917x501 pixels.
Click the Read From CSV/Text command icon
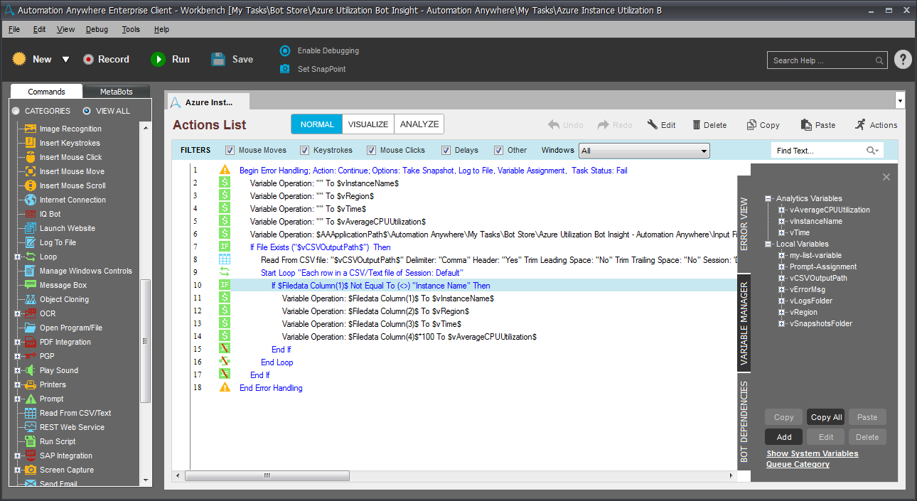click(31, 413)
